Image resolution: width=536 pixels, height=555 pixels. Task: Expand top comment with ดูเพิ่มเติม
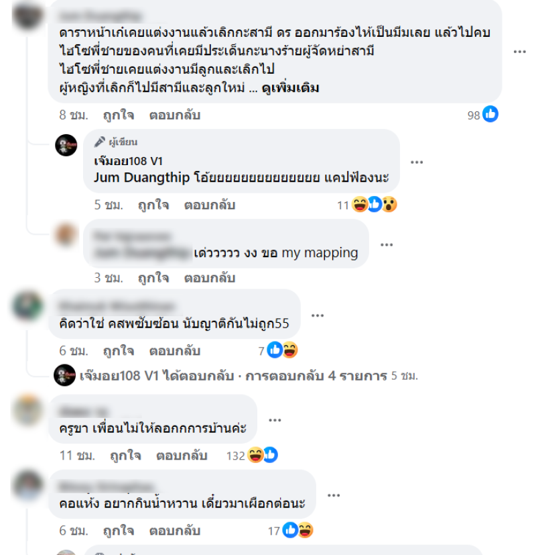(x=290, y=88)
